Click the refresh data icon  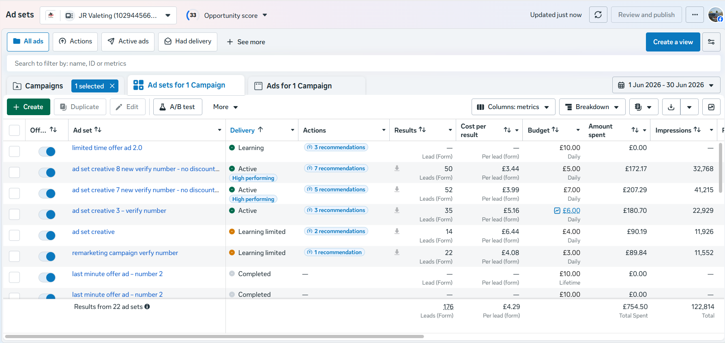598,15
